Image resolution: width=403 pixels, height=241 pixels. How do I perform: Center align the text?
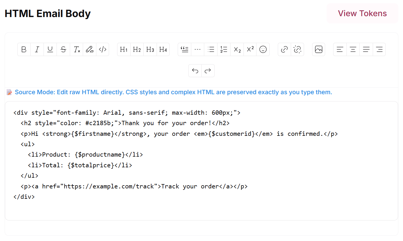pyautogui.click(x=353, y=49)
